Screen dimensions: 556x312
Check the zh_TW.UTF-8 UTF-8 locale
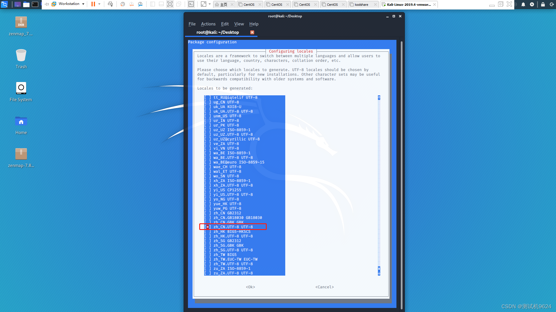pos(208,264)
